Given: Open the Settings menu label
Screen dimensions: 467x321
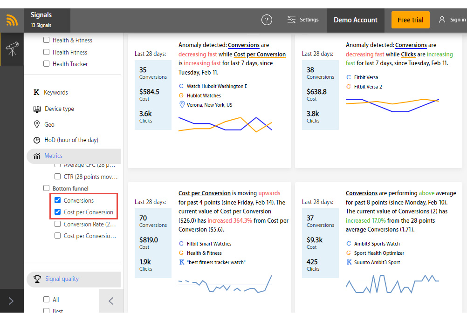Looking at the screenshot, I should [x=309, y=20].
